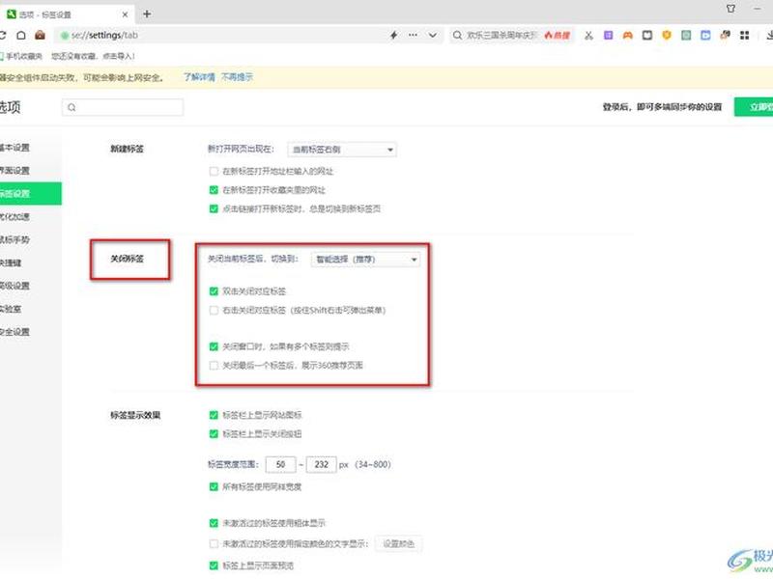Toggle 标签上显示页面预览 checkbox
773x579 pixels.
tap(214, 565)
